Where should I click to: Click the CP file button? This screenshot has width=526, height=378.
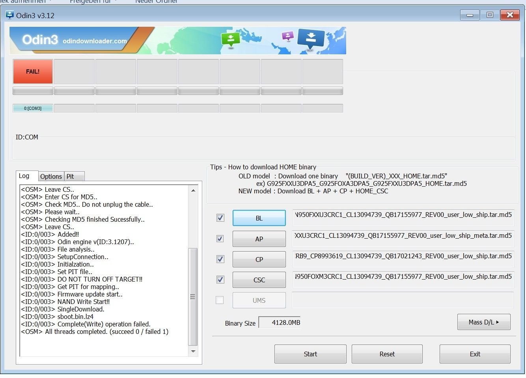(259, 259)
